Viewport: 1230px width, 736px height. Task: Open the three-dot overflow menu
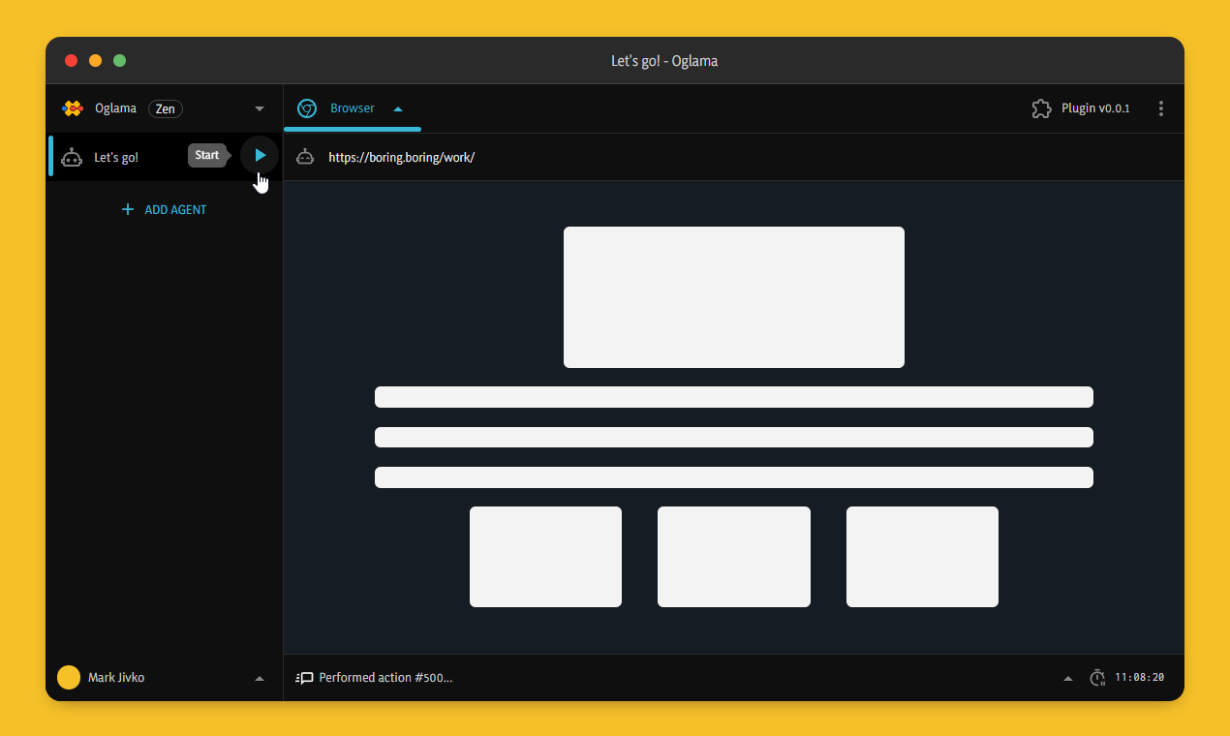pos(1161,108)
